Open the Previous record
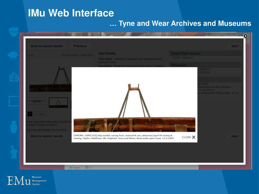Viewport: 259px width, 194px height. (x=80, y=46)
